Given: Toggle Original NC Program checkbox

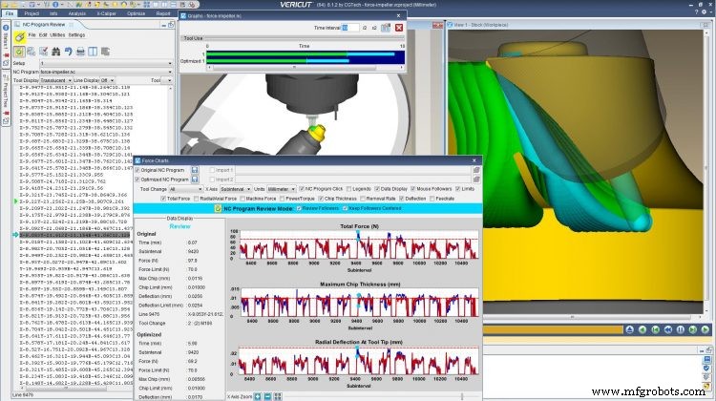Looking at the screenshot, I should click(137, 170).
